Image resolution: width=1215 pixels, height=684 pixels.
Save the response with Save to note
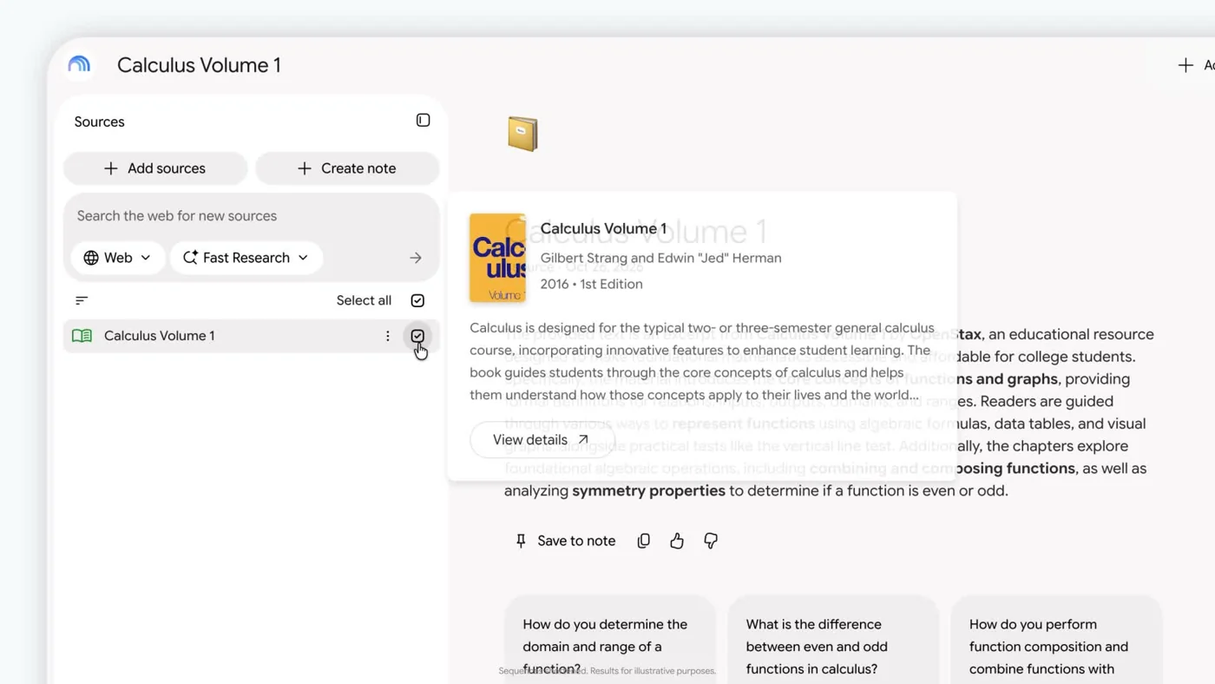pyautogui.click(x=565, y=541)
